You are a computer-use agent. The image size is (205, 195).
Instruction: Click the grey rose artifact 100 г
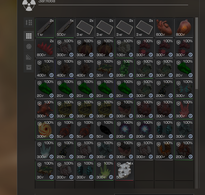[124, 48]
